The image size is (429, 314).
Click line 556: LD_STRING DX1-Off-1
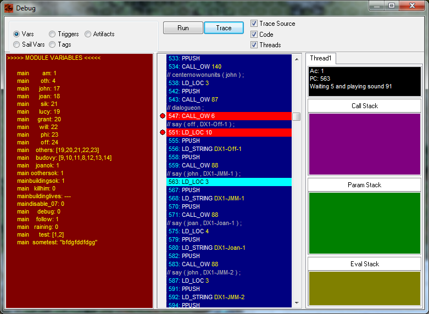pyautogui.click(x=229, y=149)
